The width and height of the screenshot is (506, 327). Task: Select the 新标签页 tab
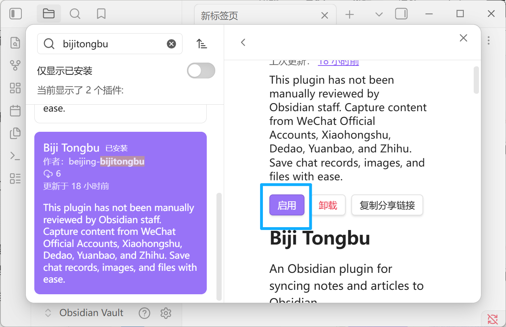265,15
